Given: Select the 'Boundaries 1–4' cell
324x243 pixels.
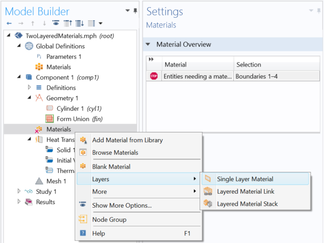Looking at the screenshot, I should 277,76.
